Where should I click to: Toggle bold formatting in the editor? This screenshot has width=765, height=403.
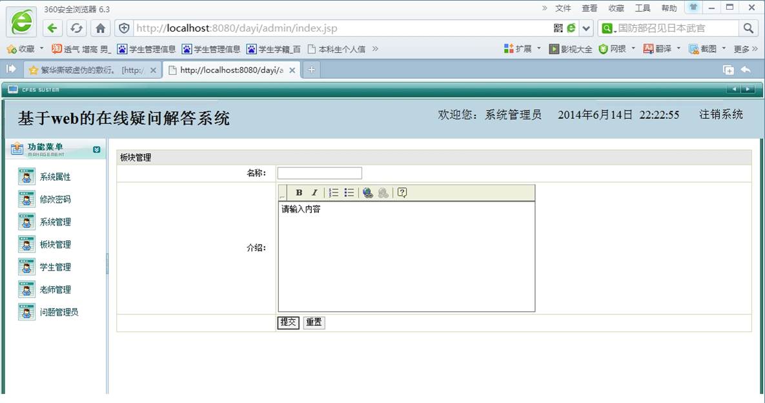click(x=299, y=192)
